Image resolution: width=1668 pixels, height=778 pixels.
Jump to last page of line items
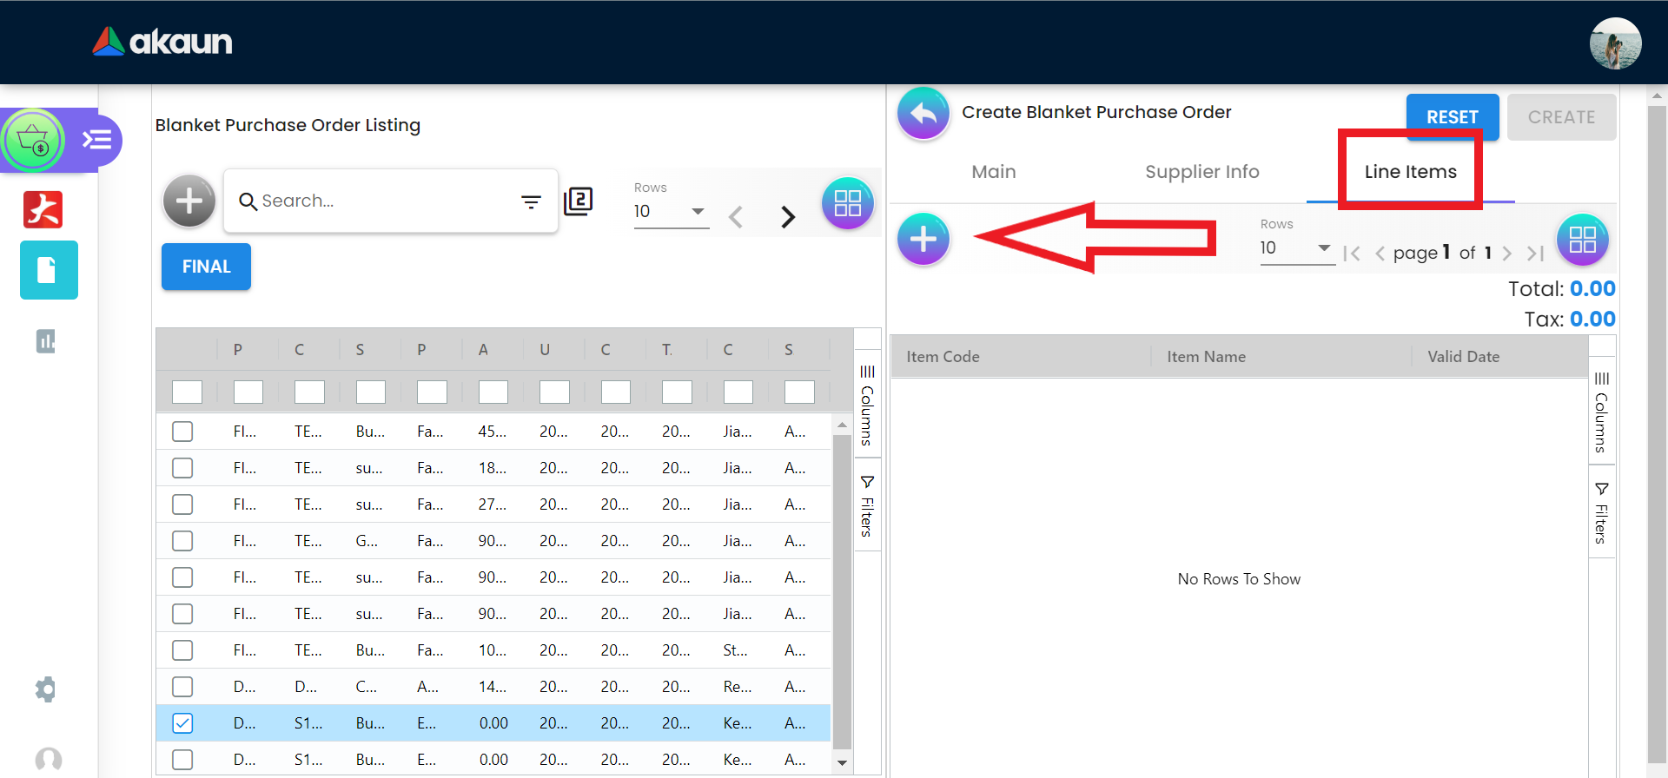1535,253
